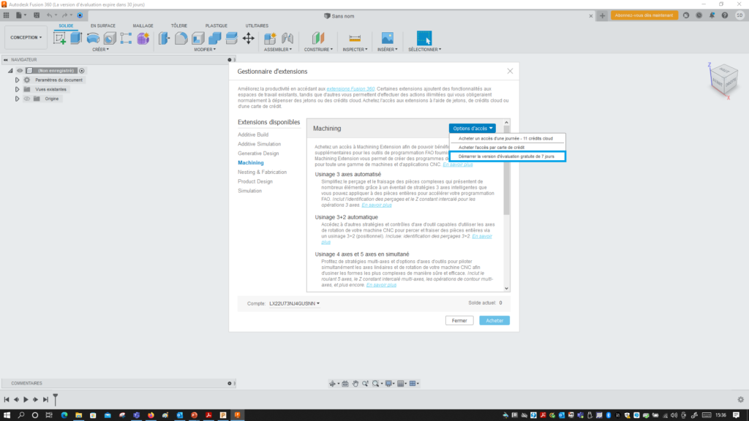Open the Compte account dropdown
This screenshot has width=749, height=421.
tap(294, 303)
